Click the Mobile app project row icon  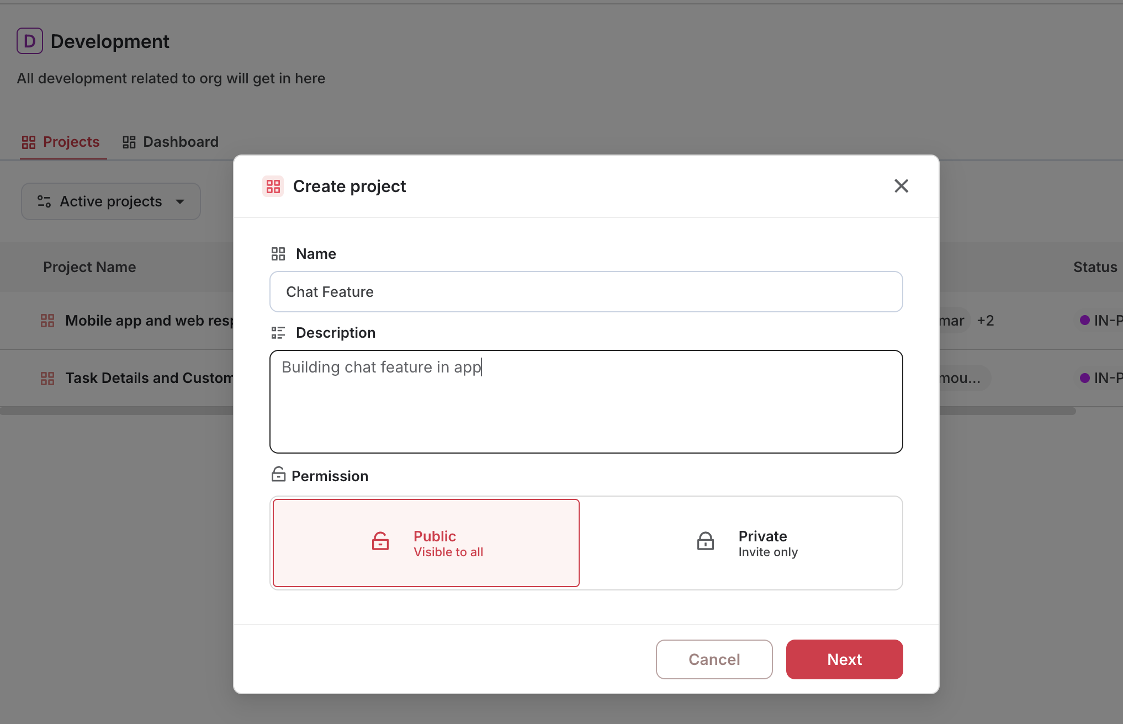coord(47,321)
